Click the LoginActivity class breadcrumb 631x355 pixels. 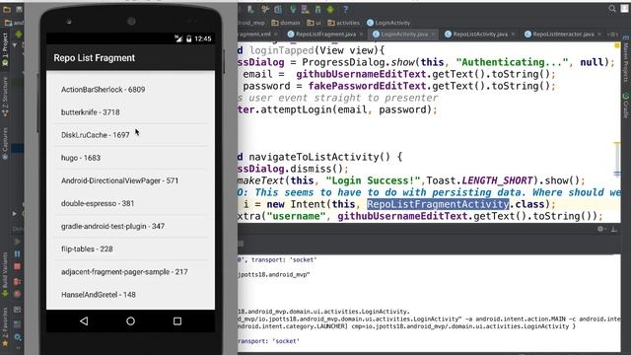(x=388, y=23)
